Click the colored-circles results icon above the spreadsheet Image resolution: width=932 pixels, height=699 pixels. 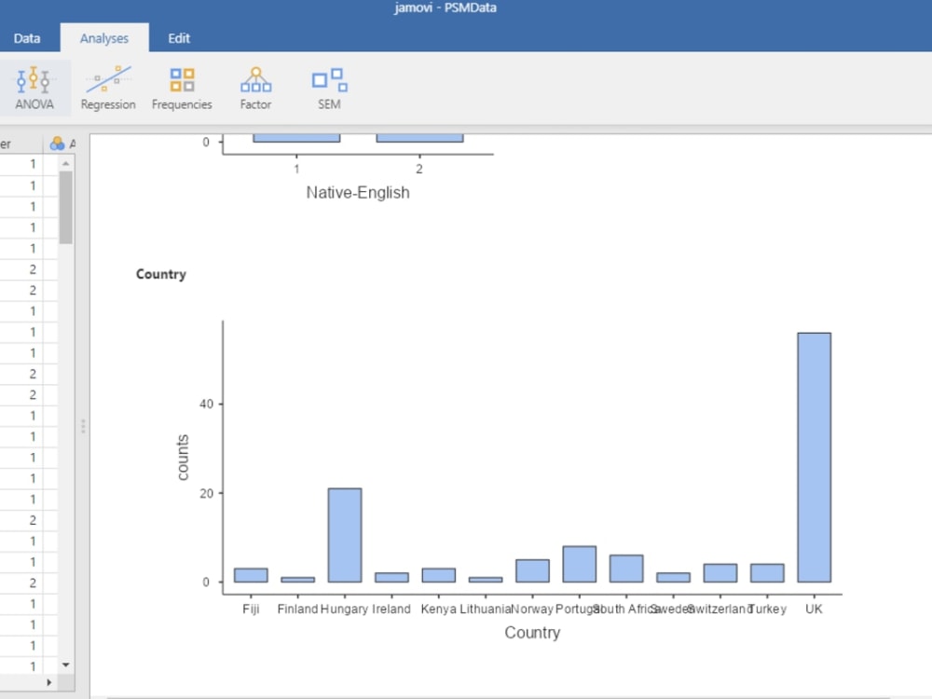[55, 143]
